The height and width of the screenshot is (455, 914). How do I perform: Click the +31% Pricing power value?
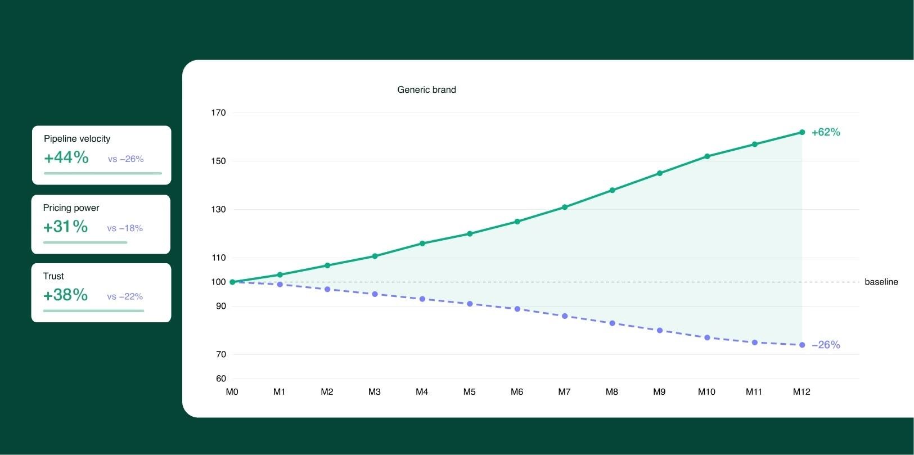(x=65, y=227)
